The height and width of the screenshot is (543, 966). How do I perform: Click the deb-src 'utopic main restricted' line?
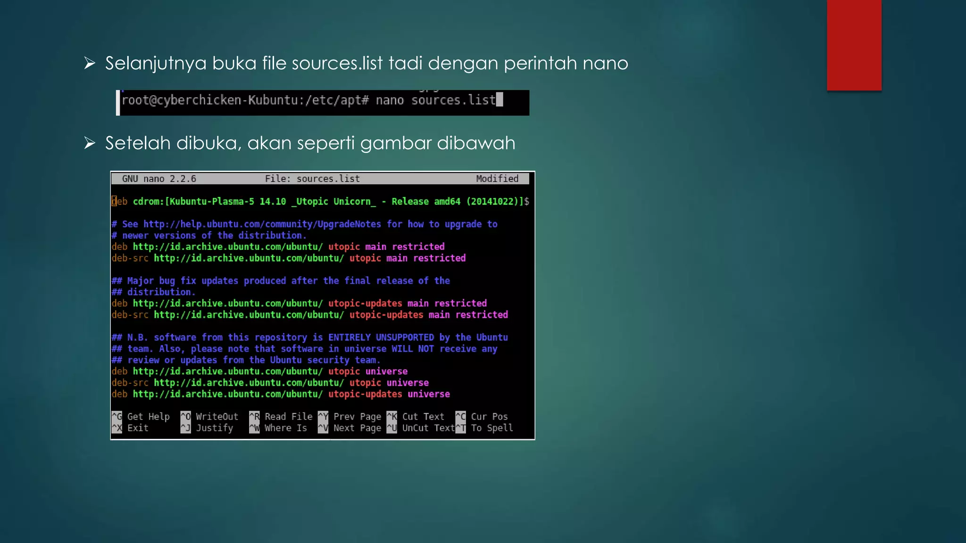point(289,258)
